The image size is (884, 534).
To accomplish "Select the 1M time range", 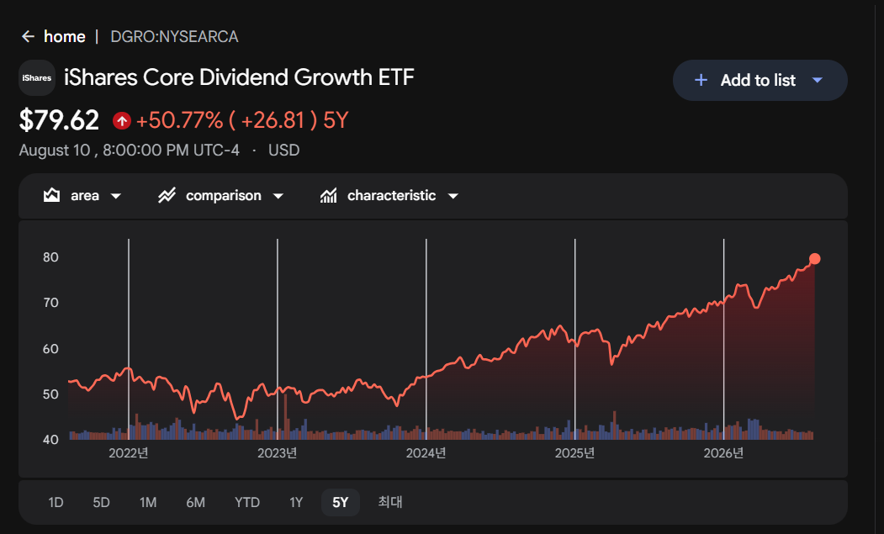I will tap(148, 502).
